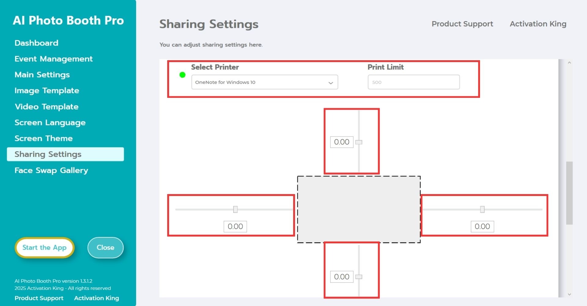This screenshot has height=306, width=587.
Task: Select the top margin value box
Action: coord(341,142)
